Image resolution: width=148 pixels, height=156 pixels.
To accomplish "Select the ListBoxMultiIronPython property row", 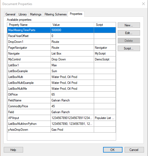I will click(61, 124).
